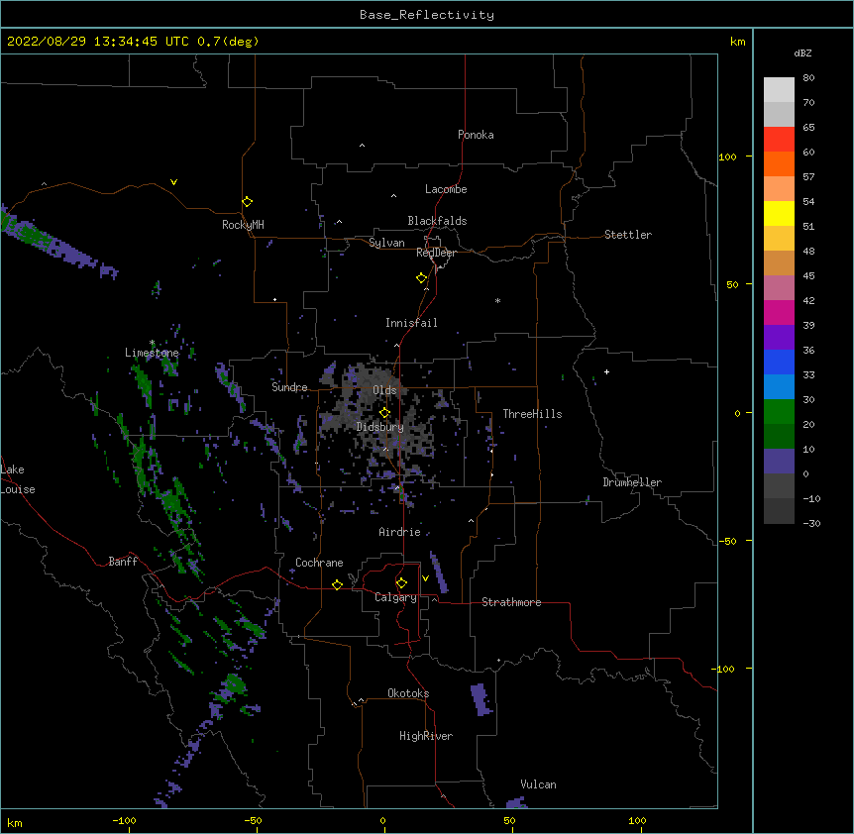Select the magenta 39-42 dBZ legend swatch
Image resolution: width=854 pixels, height=834 pixels.
click(x=779, y=312)
